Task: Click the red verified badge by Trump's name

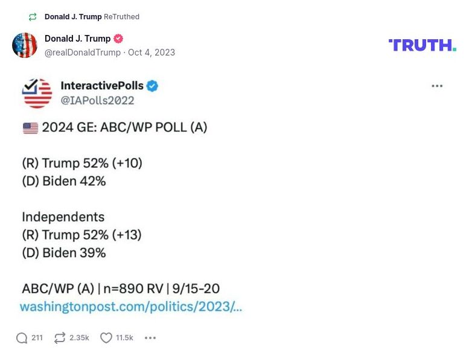Action: coord(119,39)
